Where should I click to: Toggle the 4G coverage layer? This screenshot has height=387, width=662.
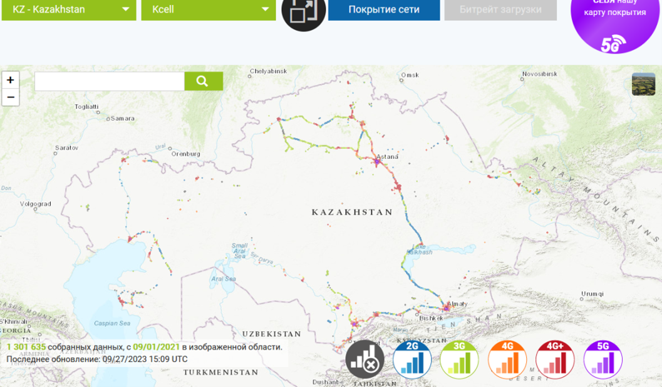(507, 359)
